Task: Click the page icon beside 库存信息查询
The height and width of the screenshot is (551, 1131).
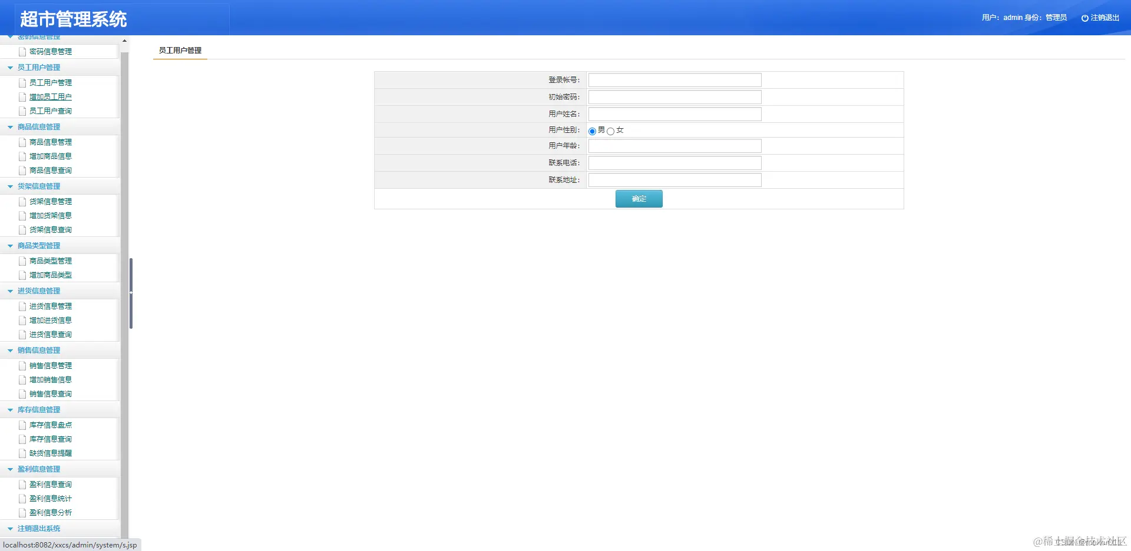Action: click(x=22, y=439)
